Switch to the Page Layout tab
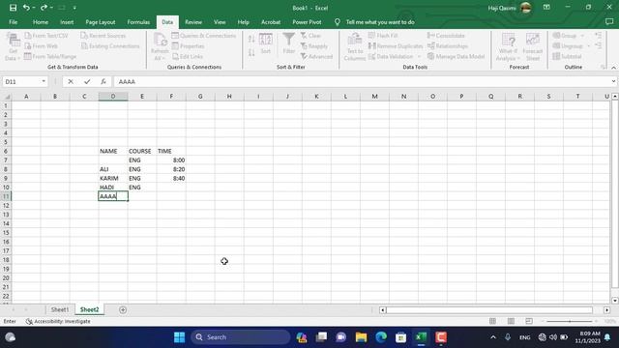Image resolution: width=619 pixels, height=348 pixels. tap(101, 22)
